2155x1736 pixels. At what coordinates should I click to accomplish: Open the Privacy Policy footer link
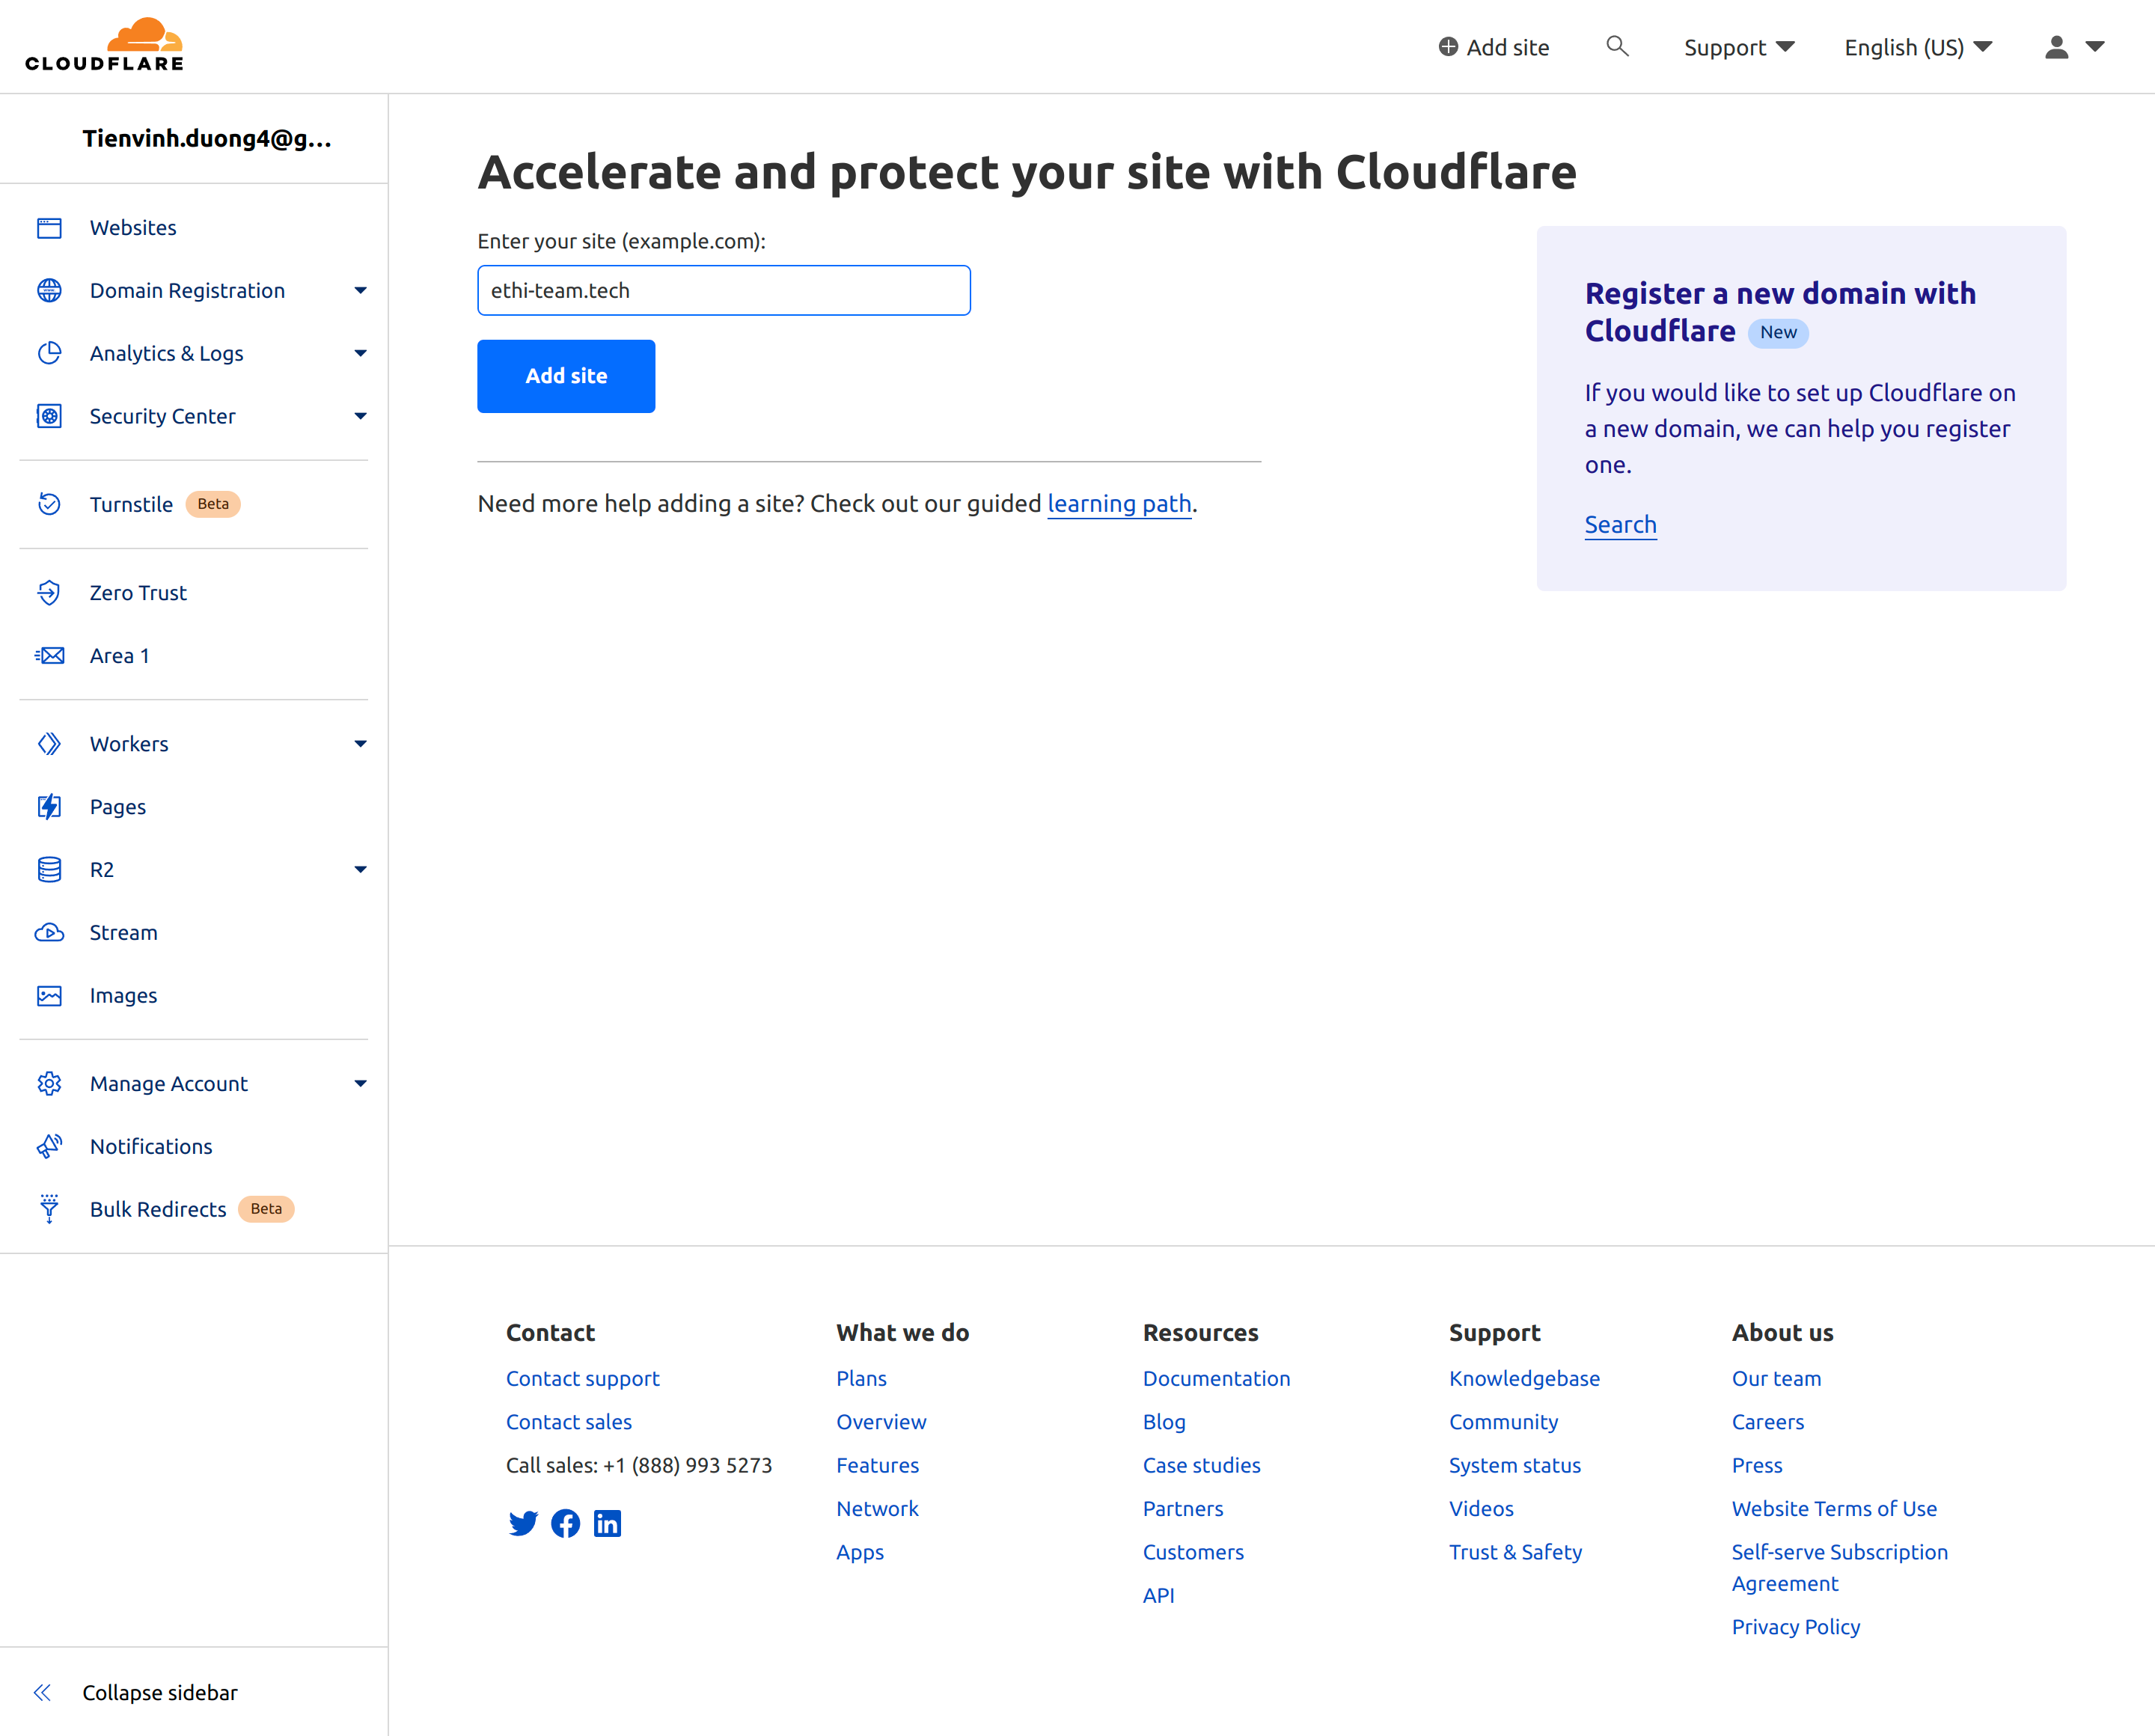(x=1796, y=1627)
